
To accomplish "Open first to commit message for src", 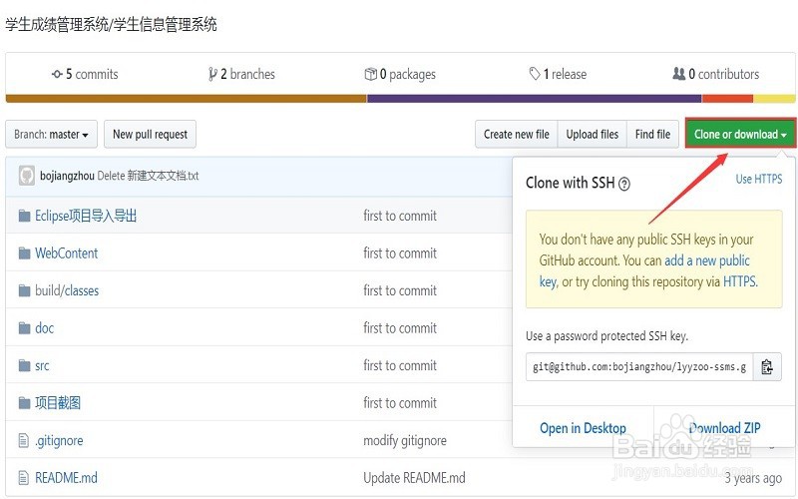I will click(x=400, y=365).
